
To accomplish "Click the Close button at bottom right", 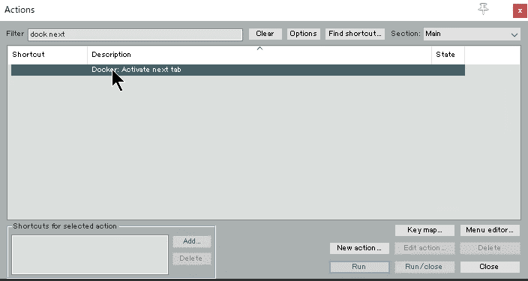I will tap(490, 267).
